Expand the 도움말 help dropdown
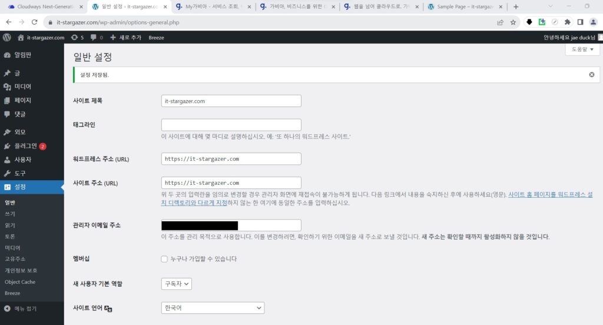Screen dimensions: 603x325 coord(582,49)
